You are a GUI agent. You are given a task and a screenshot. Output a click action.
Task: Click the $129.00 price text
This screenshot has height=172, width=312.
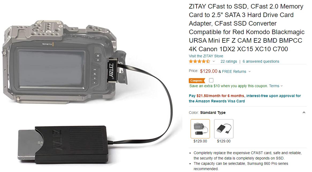[x=209, y=71]
